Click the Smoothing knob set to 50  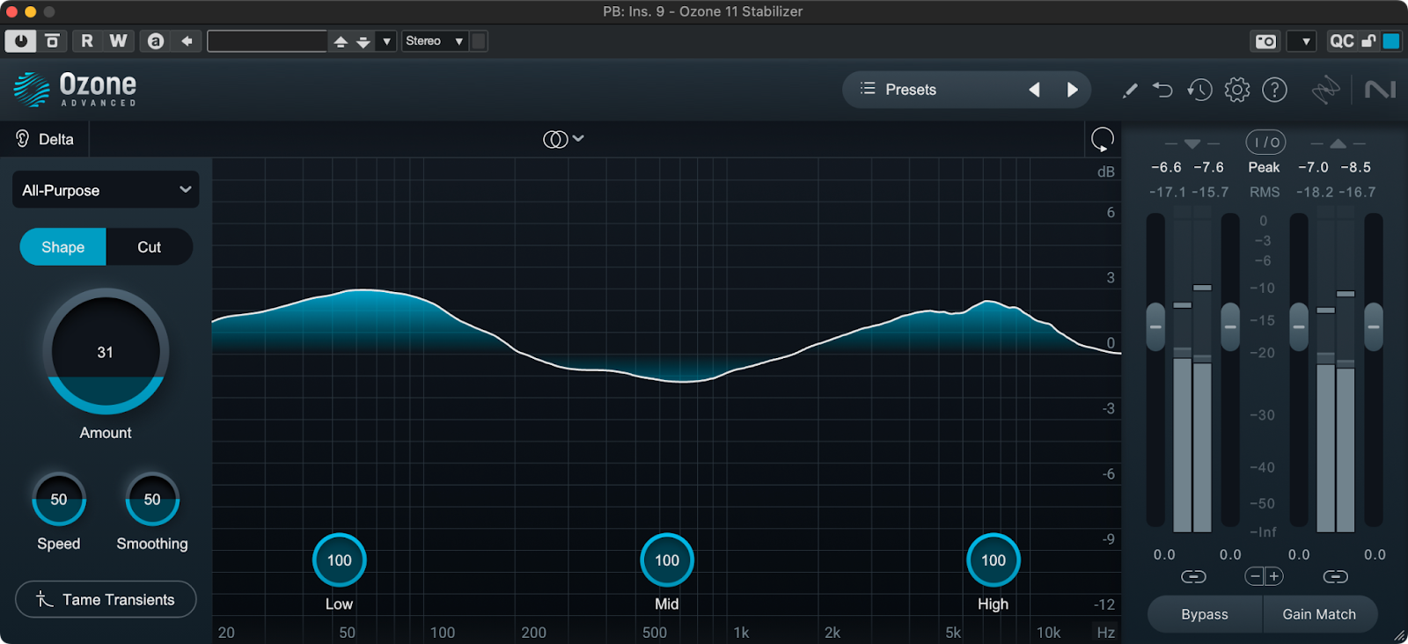pyautogui.click(x=152, y=500)
